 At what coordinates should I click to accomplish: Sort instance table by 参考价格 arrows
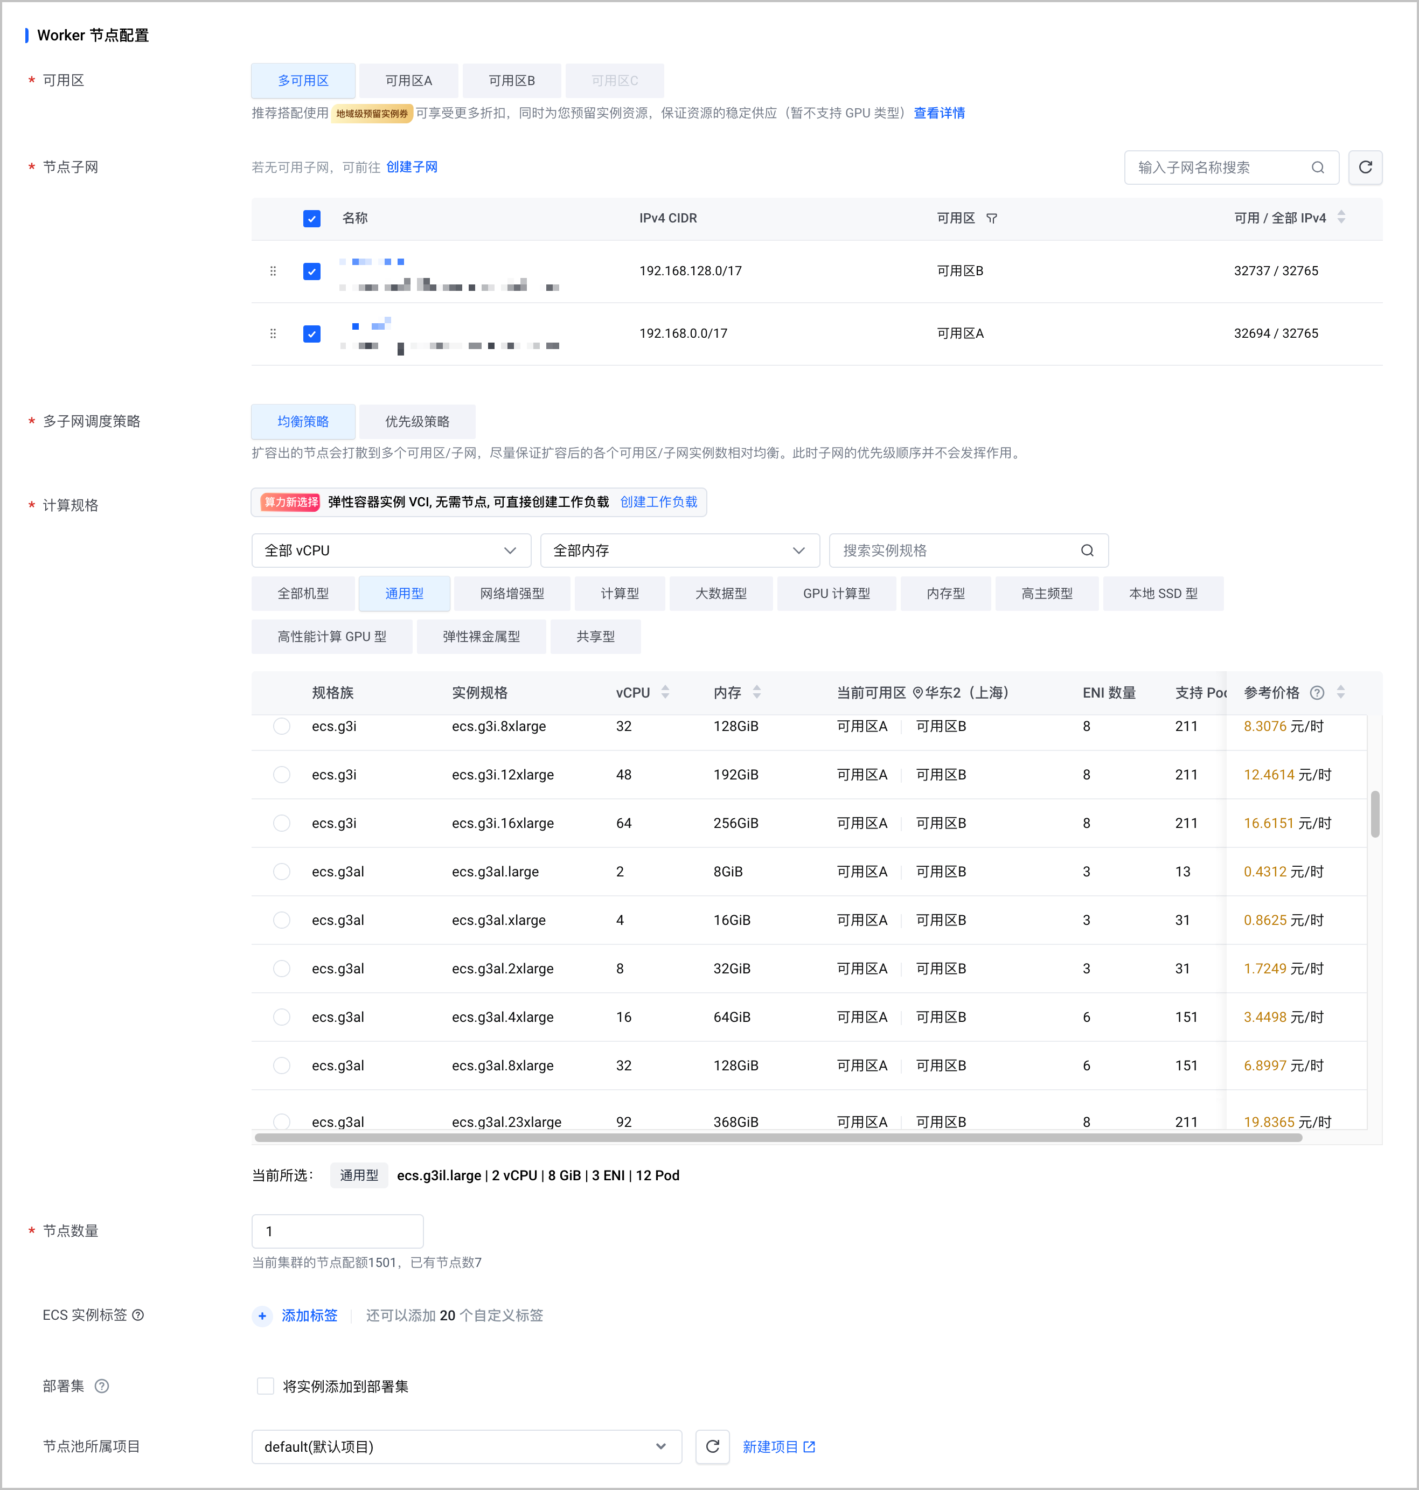click(x=1340, y=691)
